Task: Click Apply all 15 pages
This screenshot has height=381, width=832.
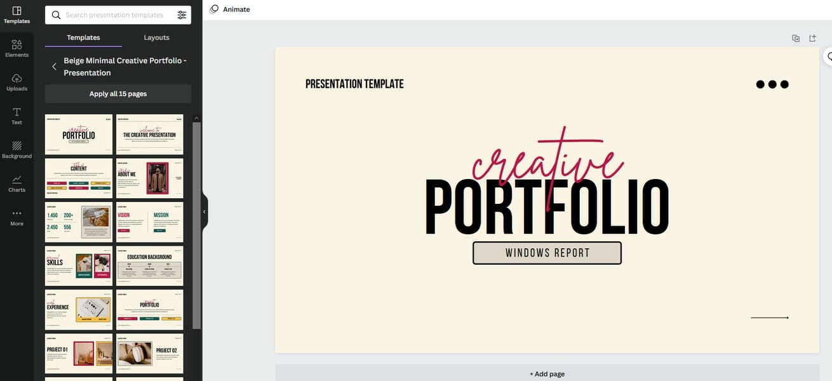Action: coord(118,94)
